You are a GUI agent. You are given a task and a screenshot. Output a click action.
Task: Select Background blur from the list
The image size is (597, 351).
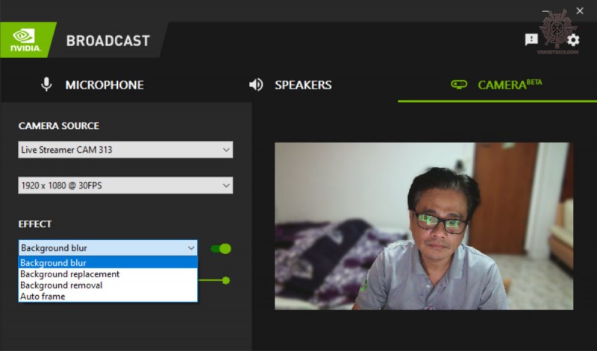pyautogui.click(x=107, y=263)
